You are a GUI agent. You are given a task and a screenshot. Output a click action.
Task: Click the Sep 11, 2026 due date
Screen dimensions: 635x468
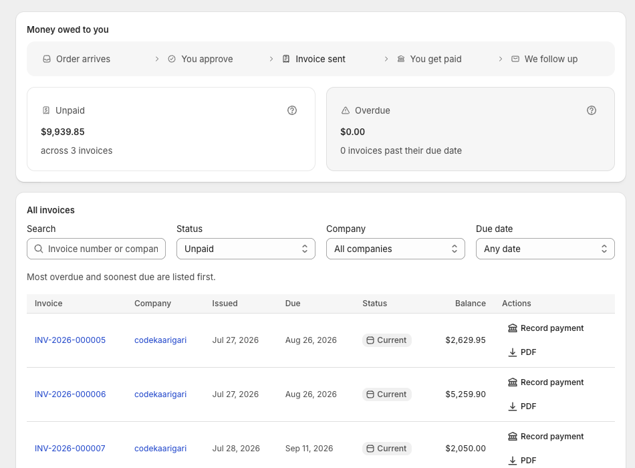[x=309, y=449]
